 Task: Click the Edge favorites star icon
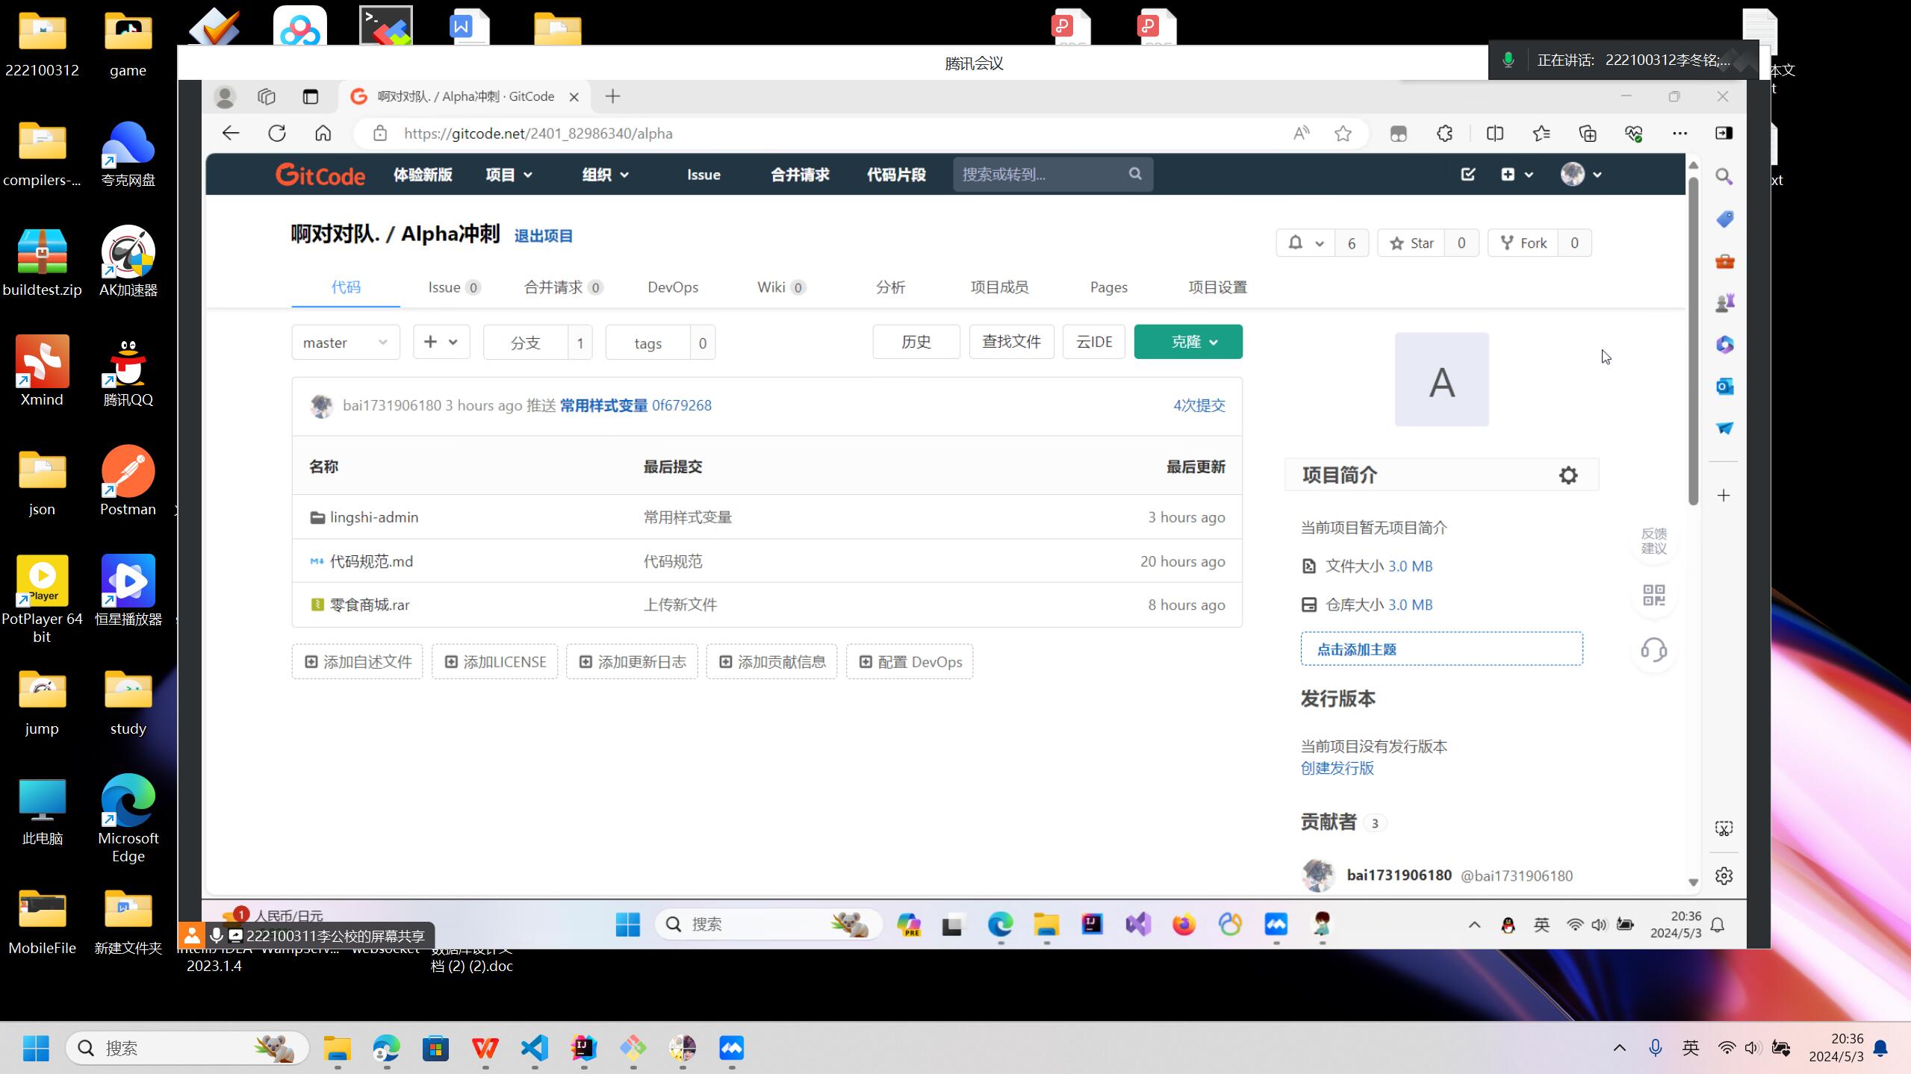click(1343, 134)
